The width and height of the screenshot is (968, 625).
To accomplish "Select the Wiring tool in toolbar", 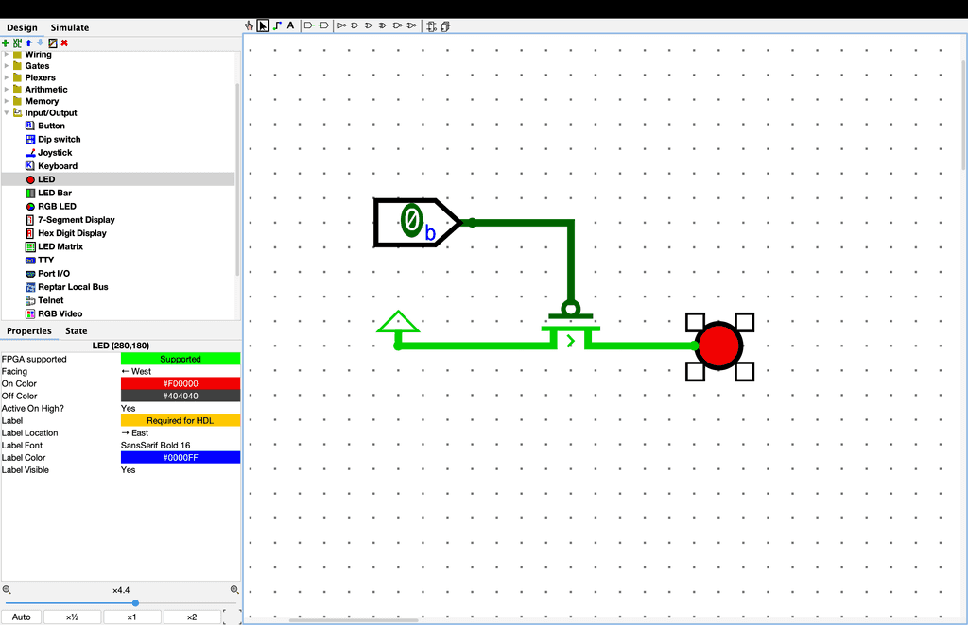I will (x=276, y=25).
